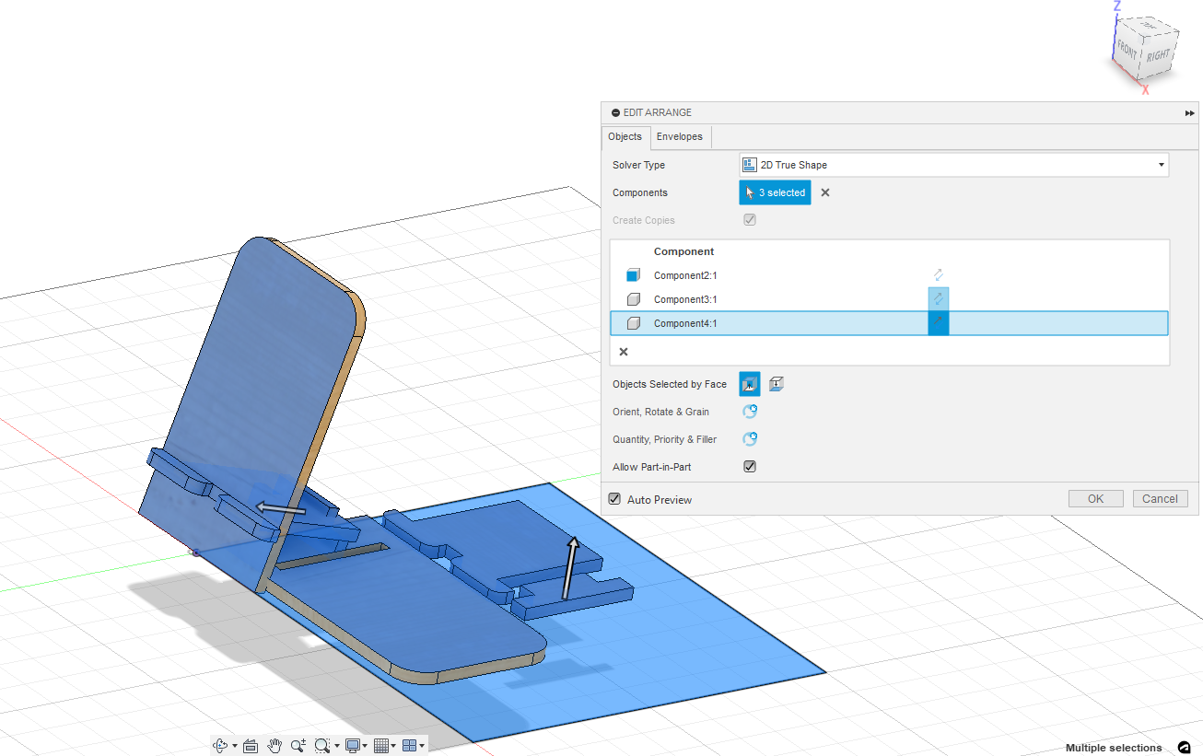Click the white arrow on flat base plate
1203x756 pixels.
click(570, 566)
